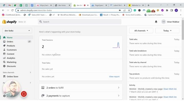Open the dev-boka store switcher dropdown
This screenshot has width=184, height=103.
pyautogui.click(x=17, y=31)
